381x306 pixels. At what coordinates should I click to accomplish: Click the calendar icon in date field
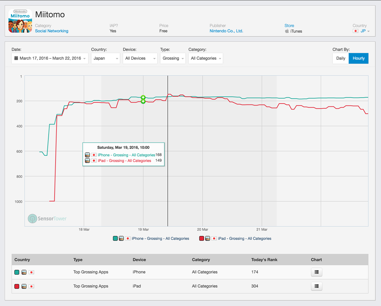point(16,58)
